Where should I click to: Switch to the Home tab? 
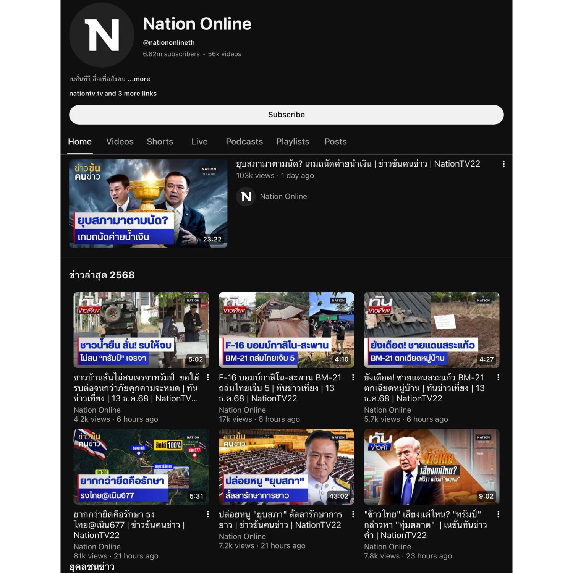point(80,142)
